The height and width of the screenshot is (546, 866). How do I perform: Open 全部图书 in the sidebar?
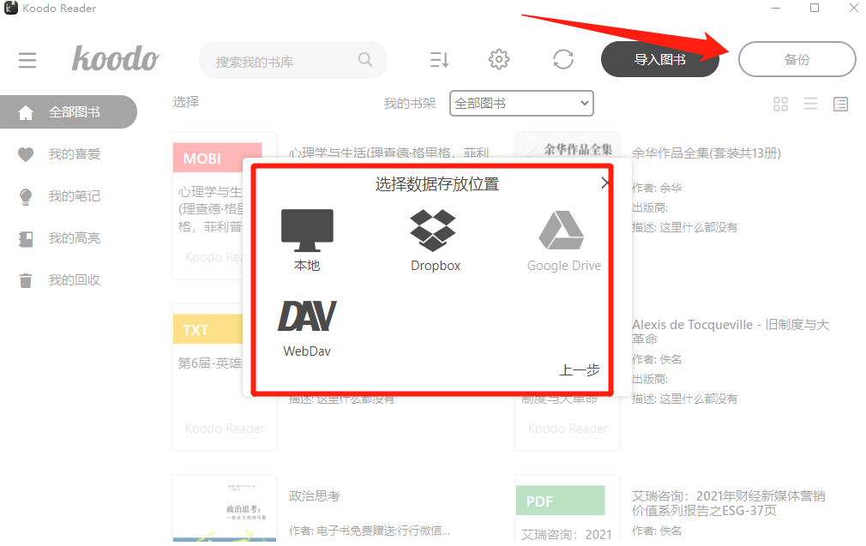69,112
